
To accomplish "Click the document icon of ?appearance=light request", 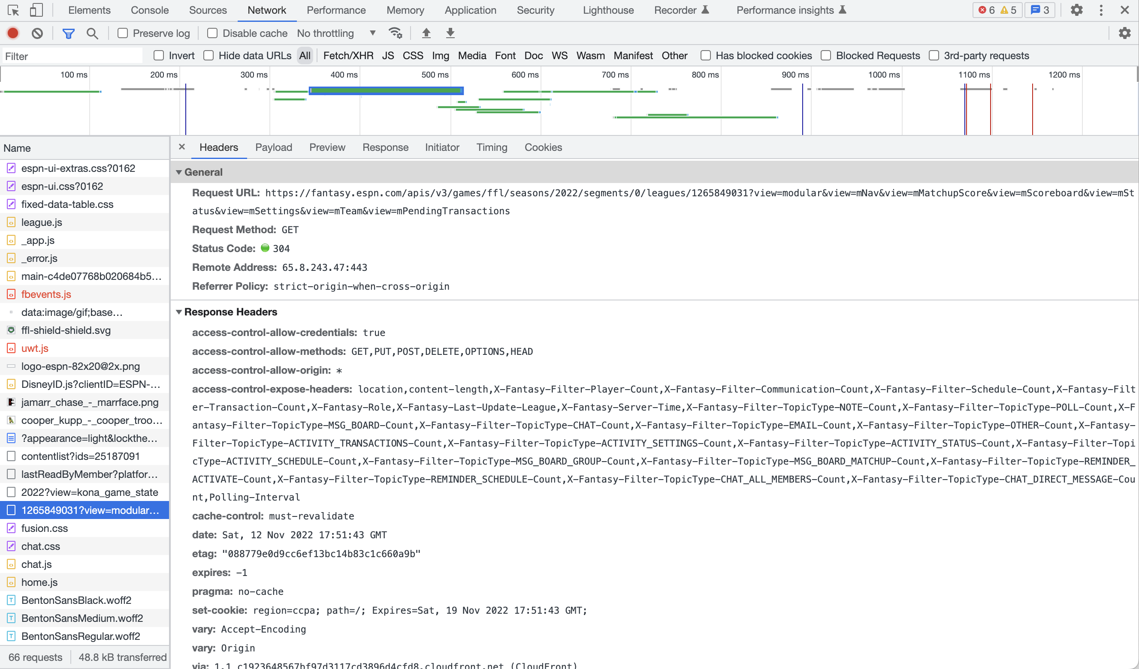I will 11,438.
